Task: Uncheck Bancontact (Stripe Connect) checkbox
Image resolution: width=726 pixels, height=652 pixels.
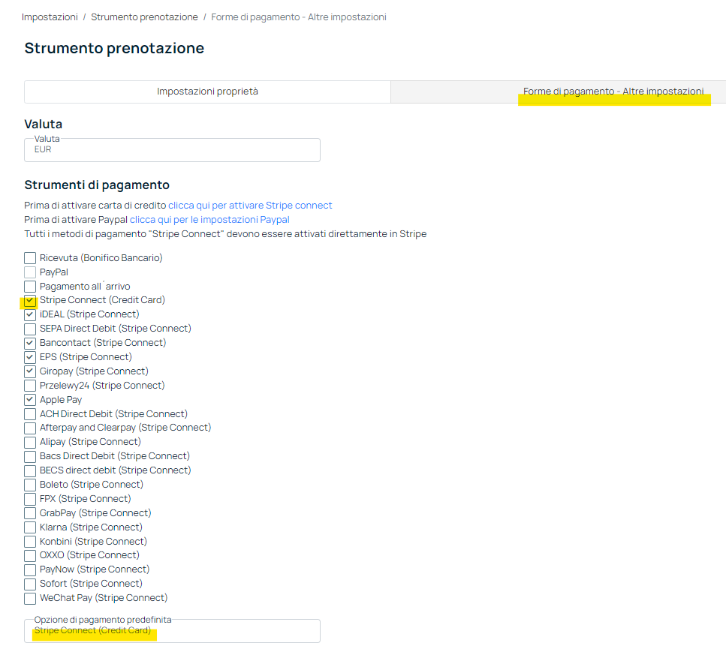Action: 30,344
